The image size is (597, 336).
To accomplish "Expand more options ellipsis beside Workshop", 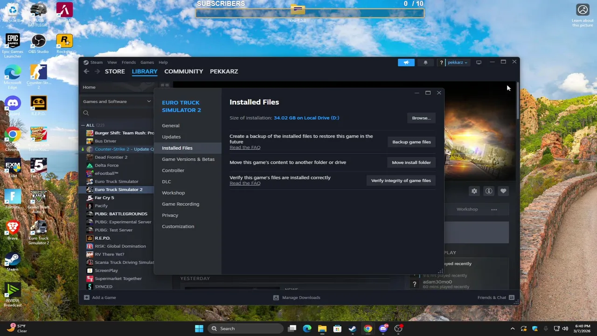I will (494, 209).
